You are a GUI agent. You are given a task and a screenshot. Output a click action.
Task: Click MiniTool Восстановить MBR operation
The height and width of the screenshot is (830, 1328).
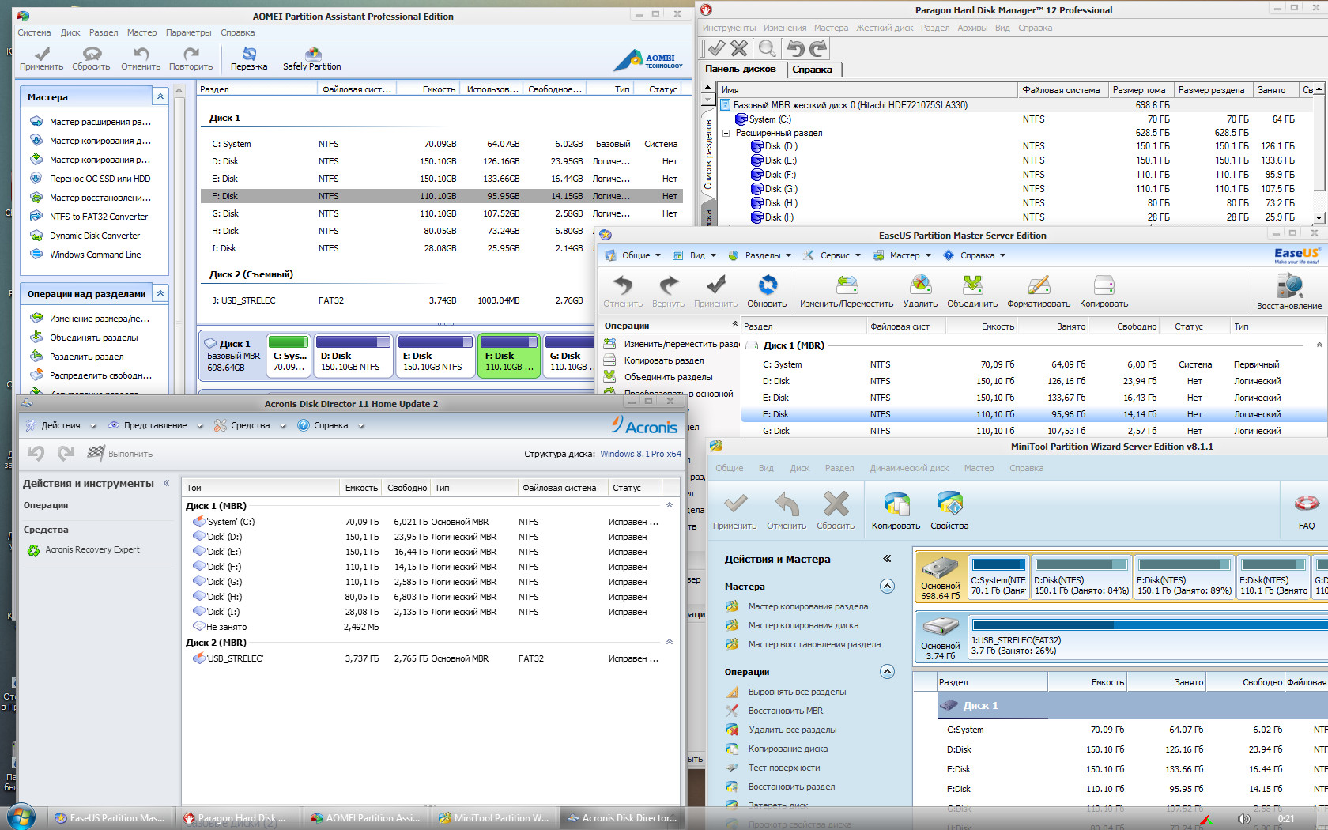pyautogui.click(x=785, y=711)
